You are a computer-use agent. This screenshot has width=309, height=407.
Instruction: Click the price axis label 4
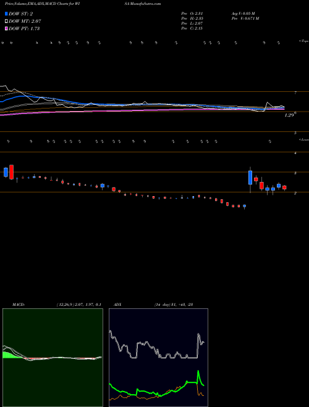(295, 153)
